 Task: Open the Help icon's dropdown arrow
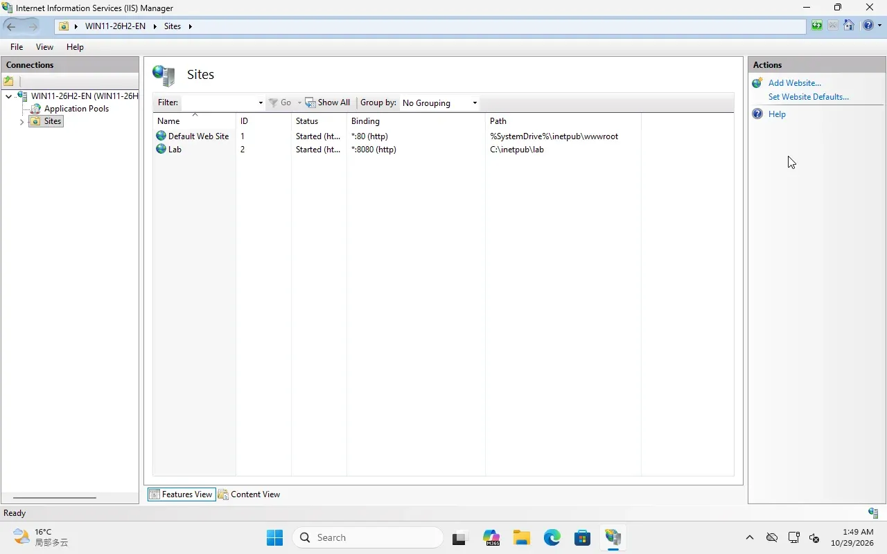[x=879, y=26]
